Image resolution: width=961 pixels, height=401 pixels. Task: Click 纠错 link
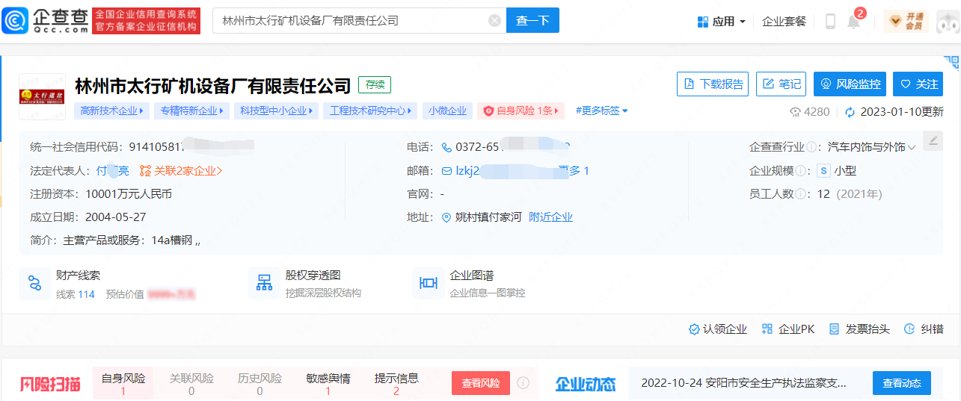click(924, 329)
